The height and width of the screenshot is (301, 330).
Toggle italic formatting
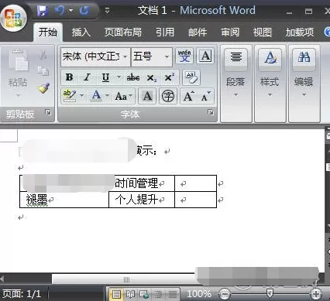pos(88,77)
